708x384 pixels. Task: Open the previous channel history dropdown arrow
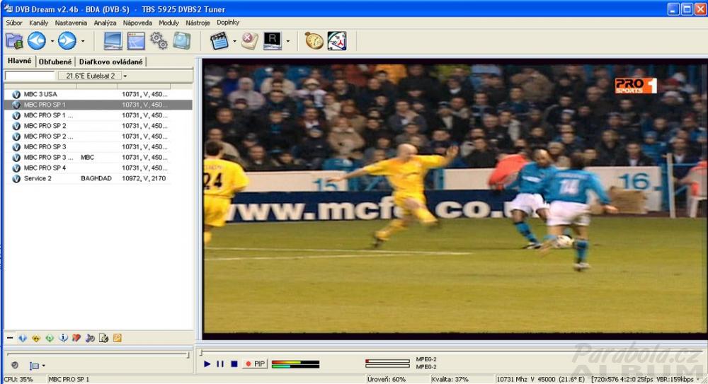point(52,41)
